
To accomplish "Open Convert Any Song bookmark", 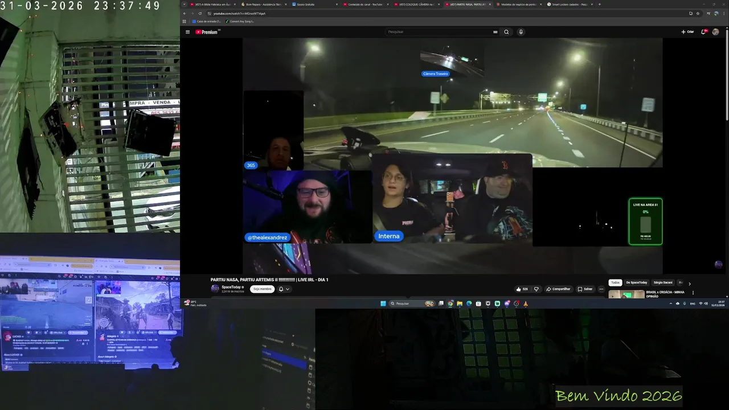I will (x=240, y=21).
